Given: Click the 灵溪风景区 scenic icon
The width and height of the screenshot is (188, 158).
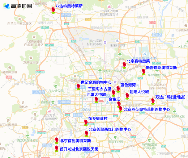Looking at the screenshot, I should coord(10,68).
